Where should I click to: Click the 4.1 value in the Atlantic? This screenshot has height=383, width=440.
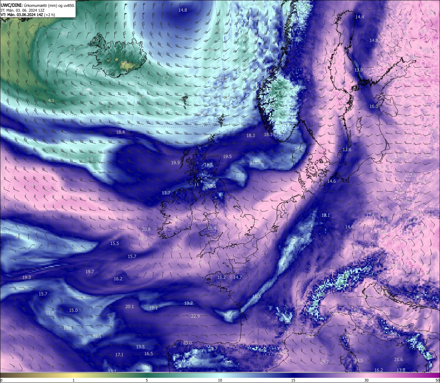coord(51,101)
